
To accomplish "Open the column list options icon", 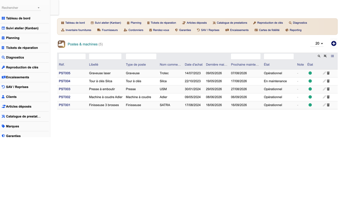I will [332, 56].
